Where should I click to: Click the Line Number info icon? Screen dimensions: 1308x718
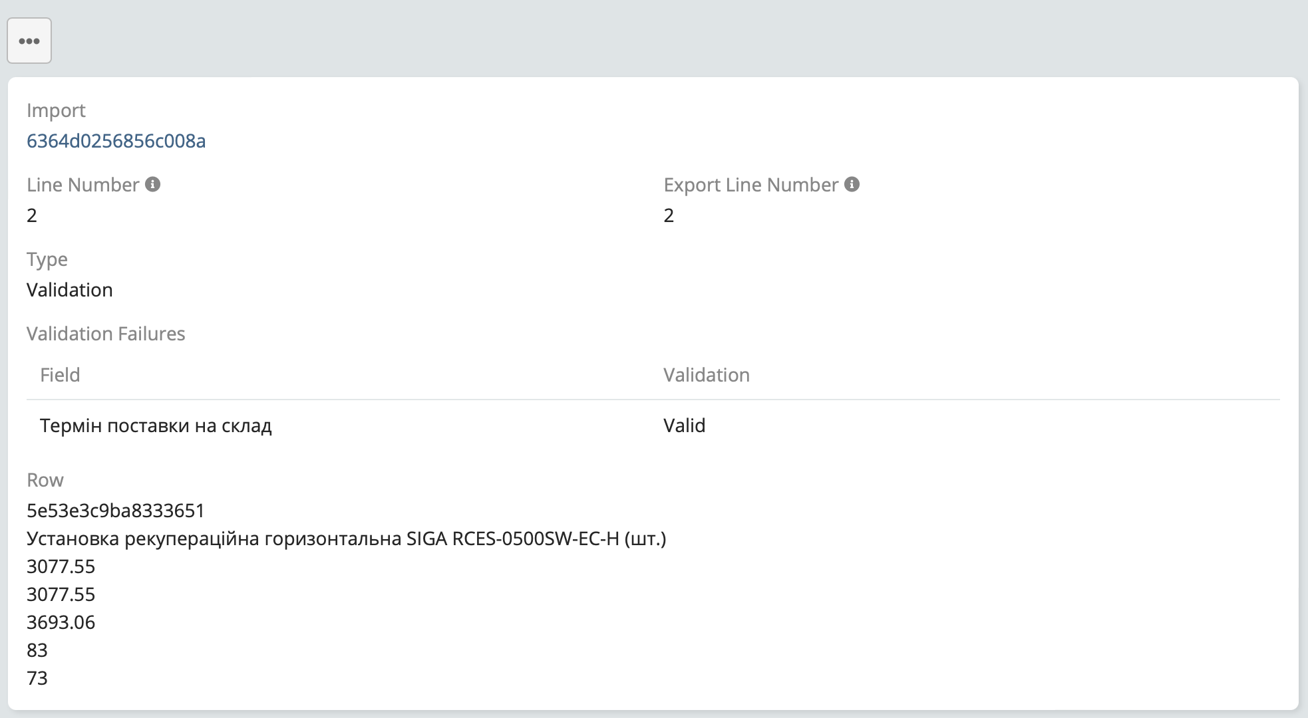[x=153, y=184]
